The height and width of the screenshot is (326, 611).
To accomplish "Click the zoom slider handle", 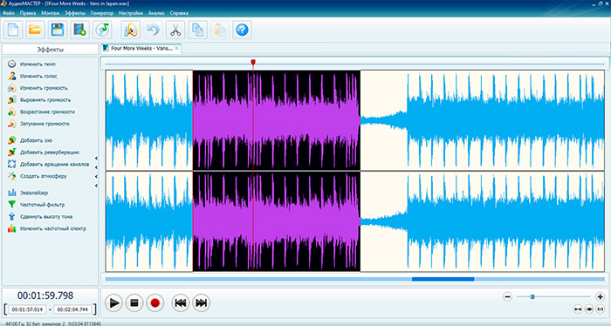I will (x=532, y=297).
